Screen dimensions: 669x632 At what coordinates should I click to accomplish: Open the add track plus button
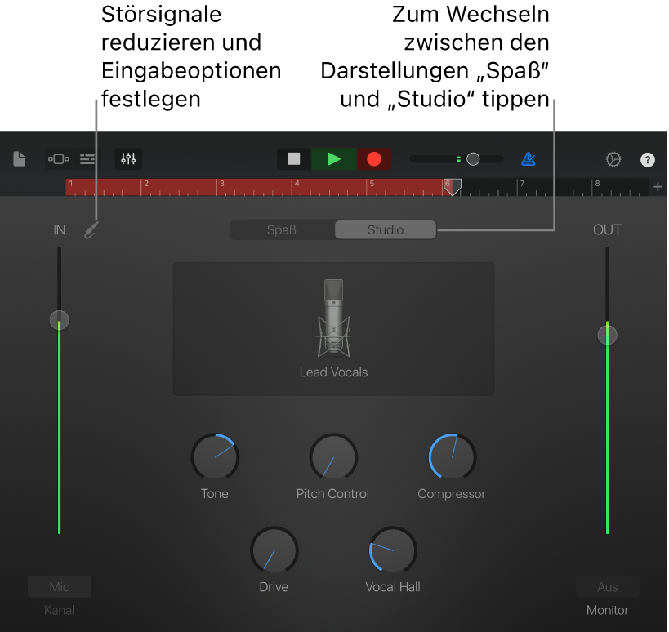click(x=658, y=187)
